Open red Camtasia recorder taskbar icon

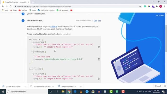(123, 92)
